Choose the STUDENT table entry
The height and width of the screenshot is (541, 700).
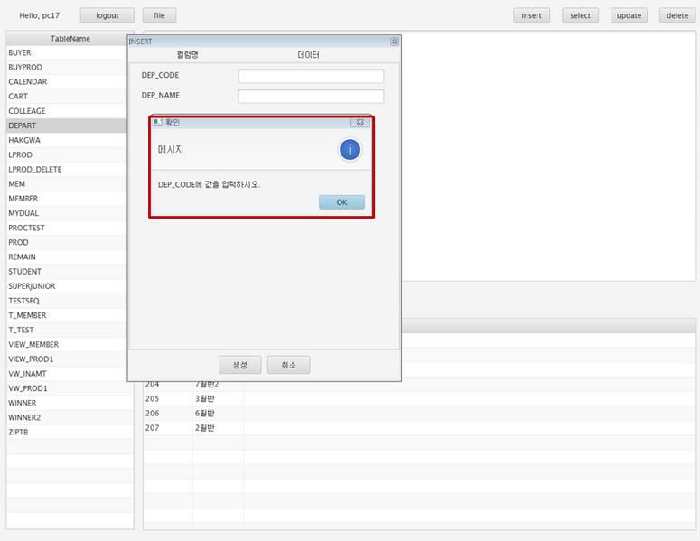pyautogui.click(x=24, y=272)
